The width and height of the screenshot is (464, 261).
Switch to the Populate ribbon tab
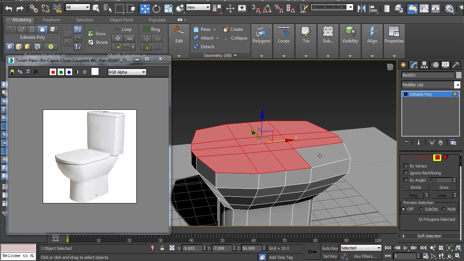[157, 20]
